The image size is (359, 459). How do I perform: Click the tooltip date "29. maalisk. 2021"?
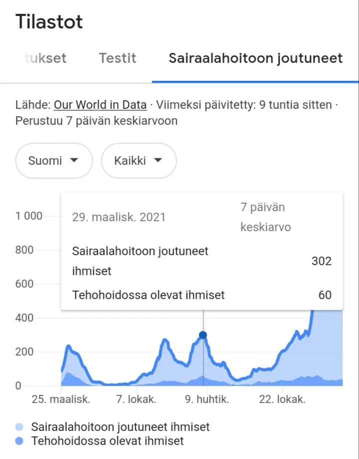click(x=119, y=217)
